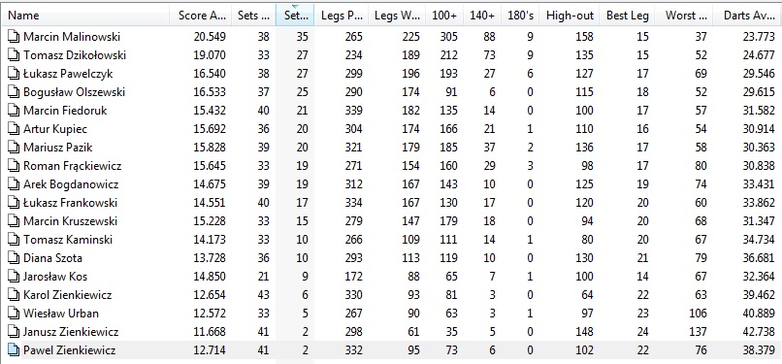The image size is (782, 364).
Task: Click worst leg value 137
Action: [698, 332]
